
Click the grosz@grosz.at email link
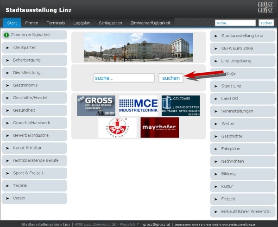pos(157,224)
